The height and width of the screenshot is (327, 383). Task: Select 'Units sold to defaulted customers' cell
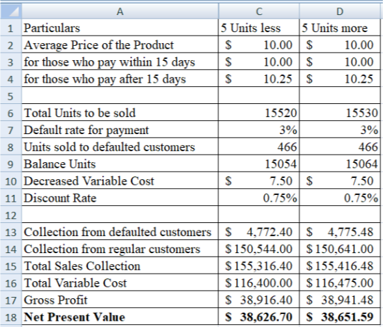pos(120,146)
